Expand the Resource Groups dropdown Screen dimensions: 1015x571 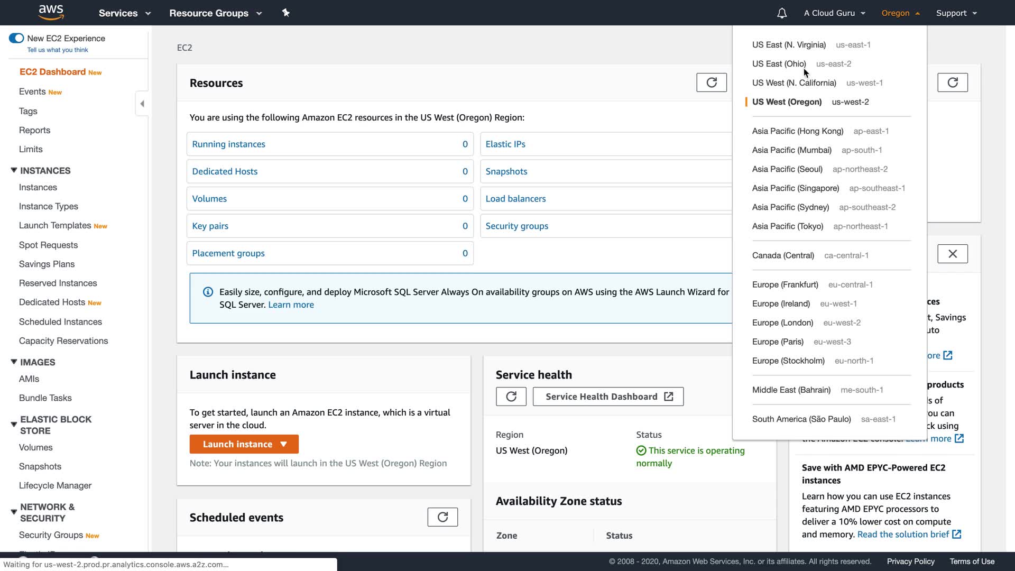pos(215,13)
